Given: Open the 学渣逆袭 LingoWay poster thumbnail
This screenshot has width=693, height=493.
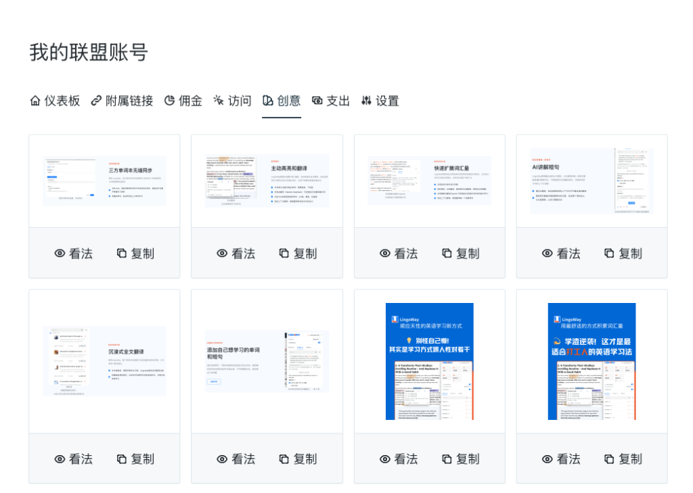Looking at the screenshot, I should (x=591, y=361).
